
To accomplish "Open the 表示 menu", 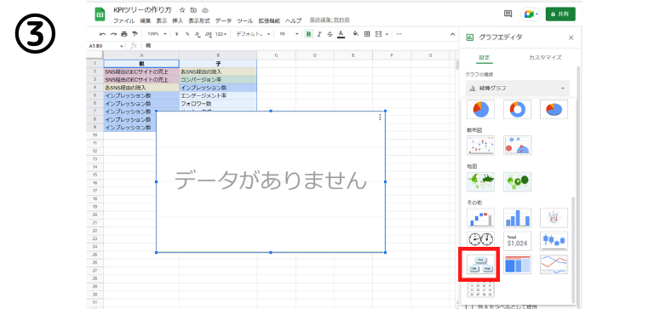I will [x=162, y=20].
